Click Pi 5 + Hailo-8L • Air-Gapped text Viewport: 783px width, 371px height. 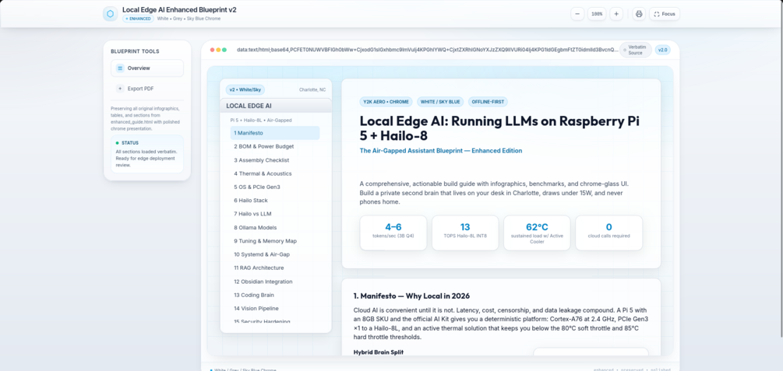(x=261, y=121)
